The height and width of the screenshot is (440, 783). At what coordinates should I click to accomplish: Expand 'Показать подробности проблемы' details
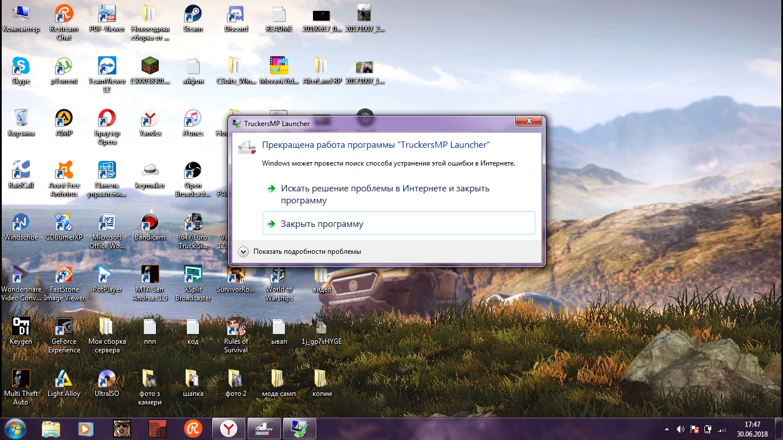coord(300,252)
